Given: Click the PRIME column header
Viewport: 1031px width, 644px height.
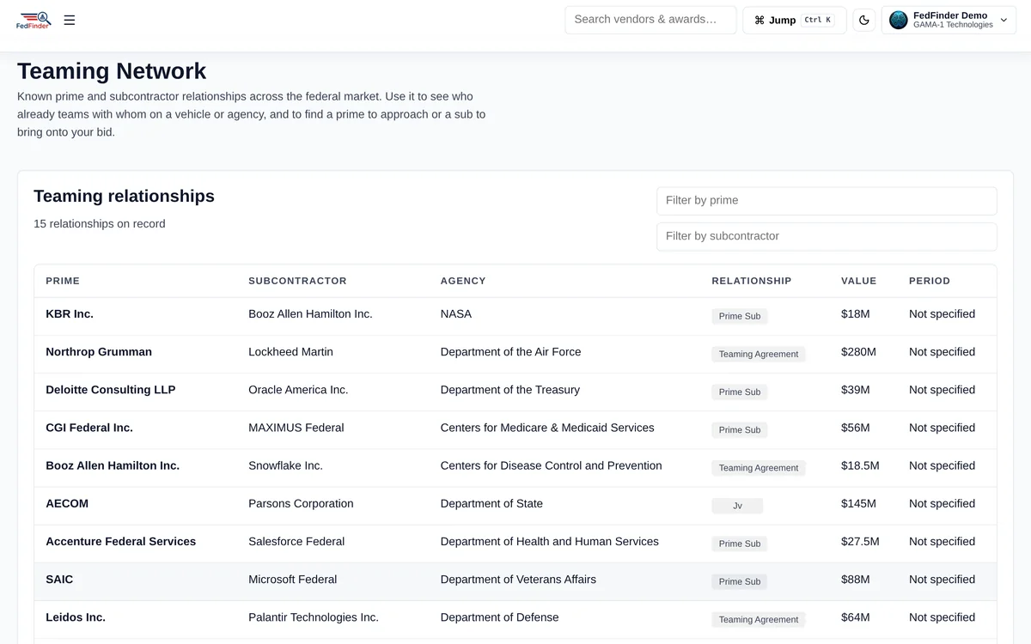Looking at the screenshot, I should coord(63,281).
